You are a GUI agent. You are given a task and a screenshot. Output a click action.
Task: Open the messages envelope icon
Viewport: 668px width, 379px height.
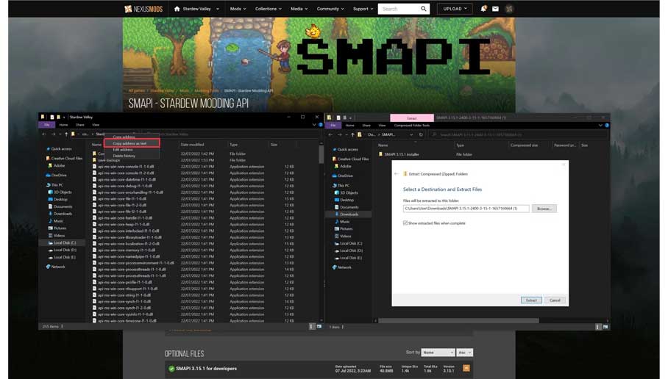(x=495, y=9)
